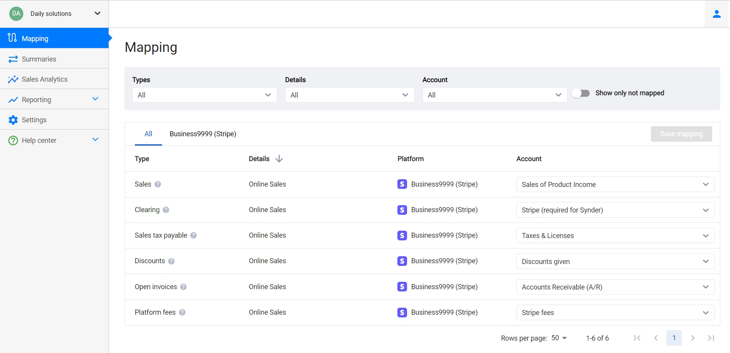Change the rows per page value

[559, 338]
